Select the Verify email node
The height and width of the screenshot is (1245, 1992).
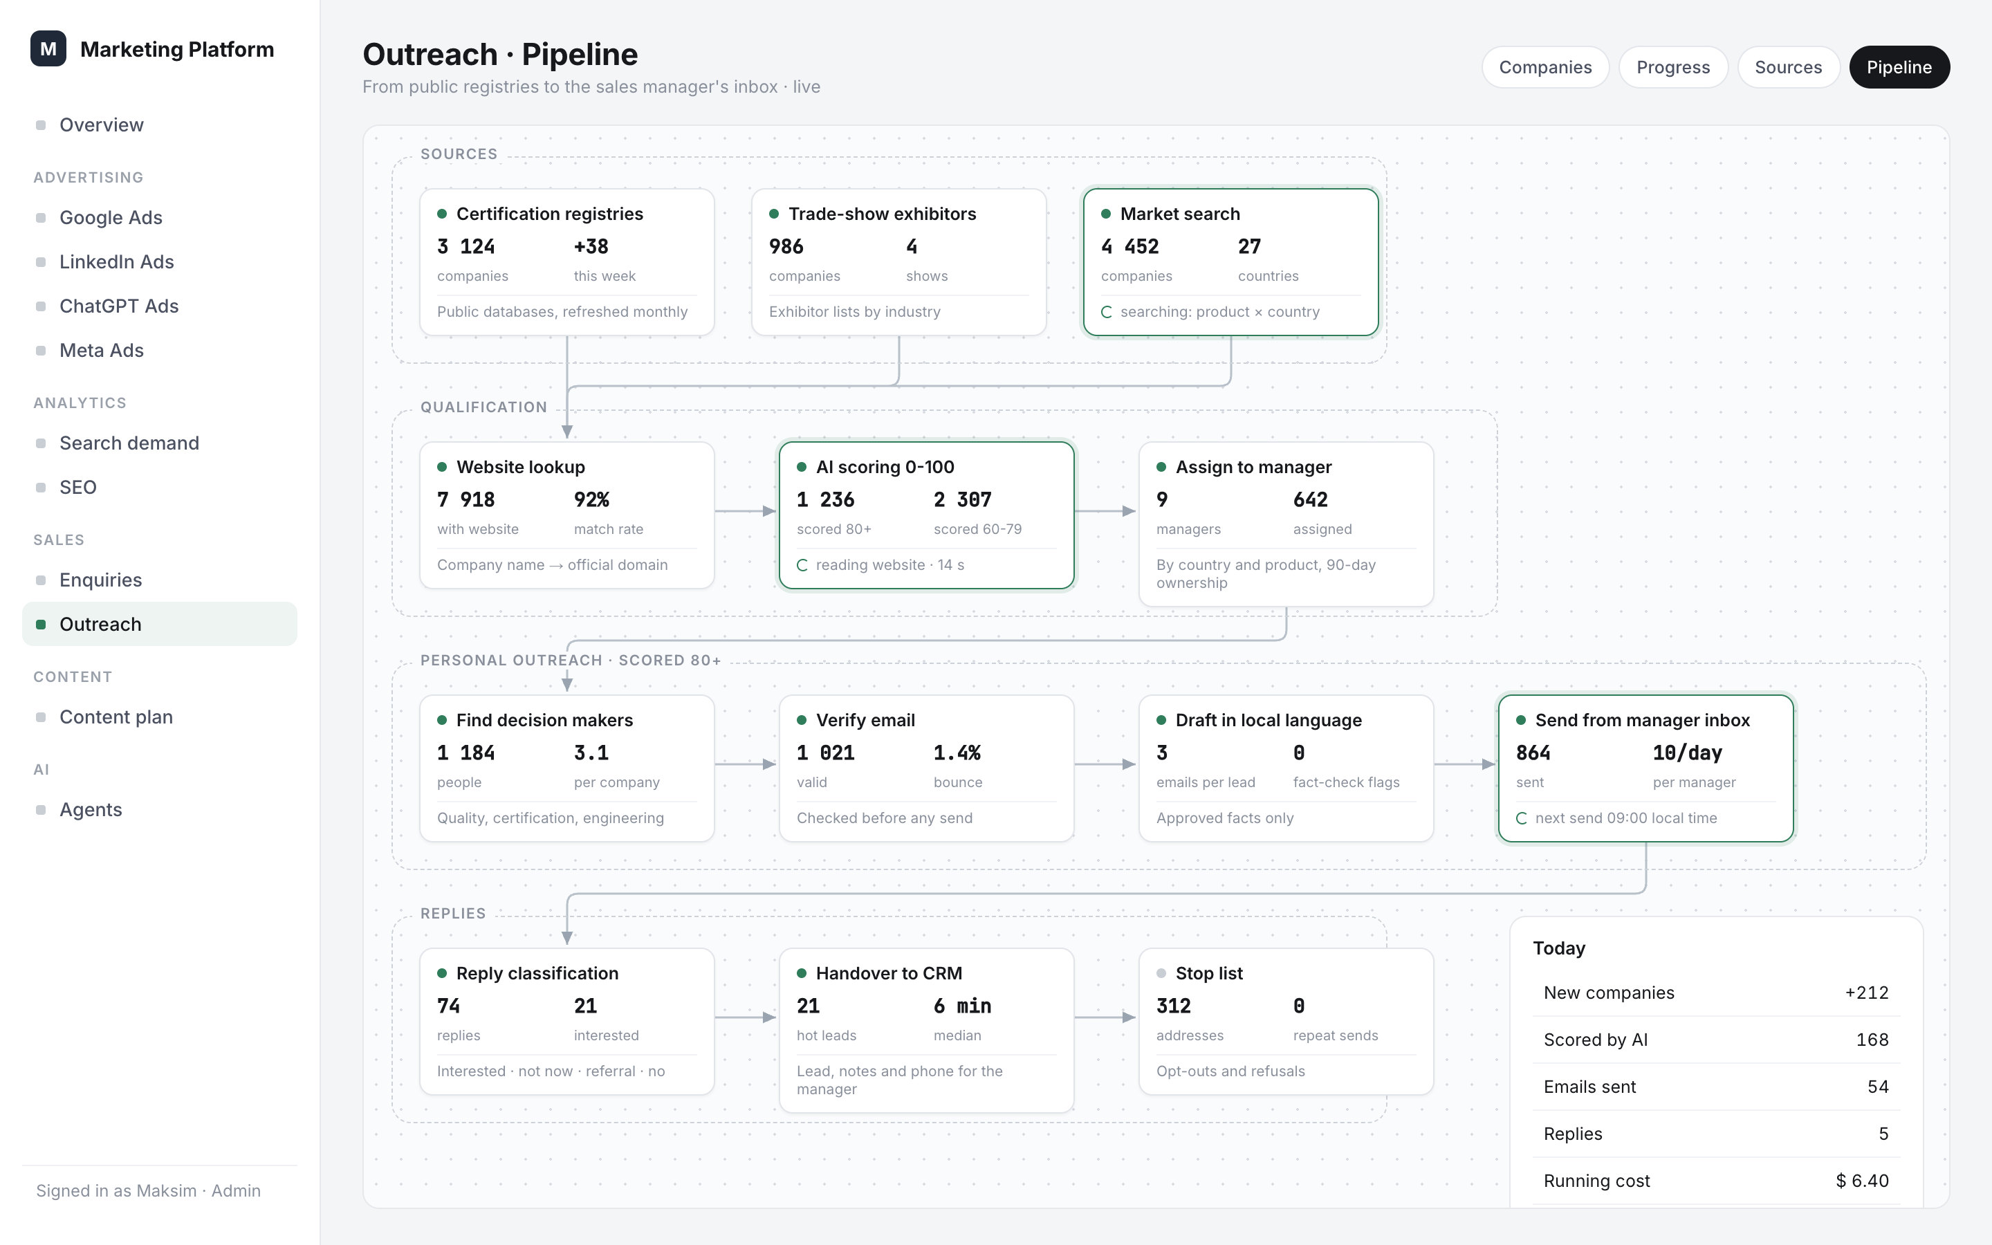(x=926, y=768)
